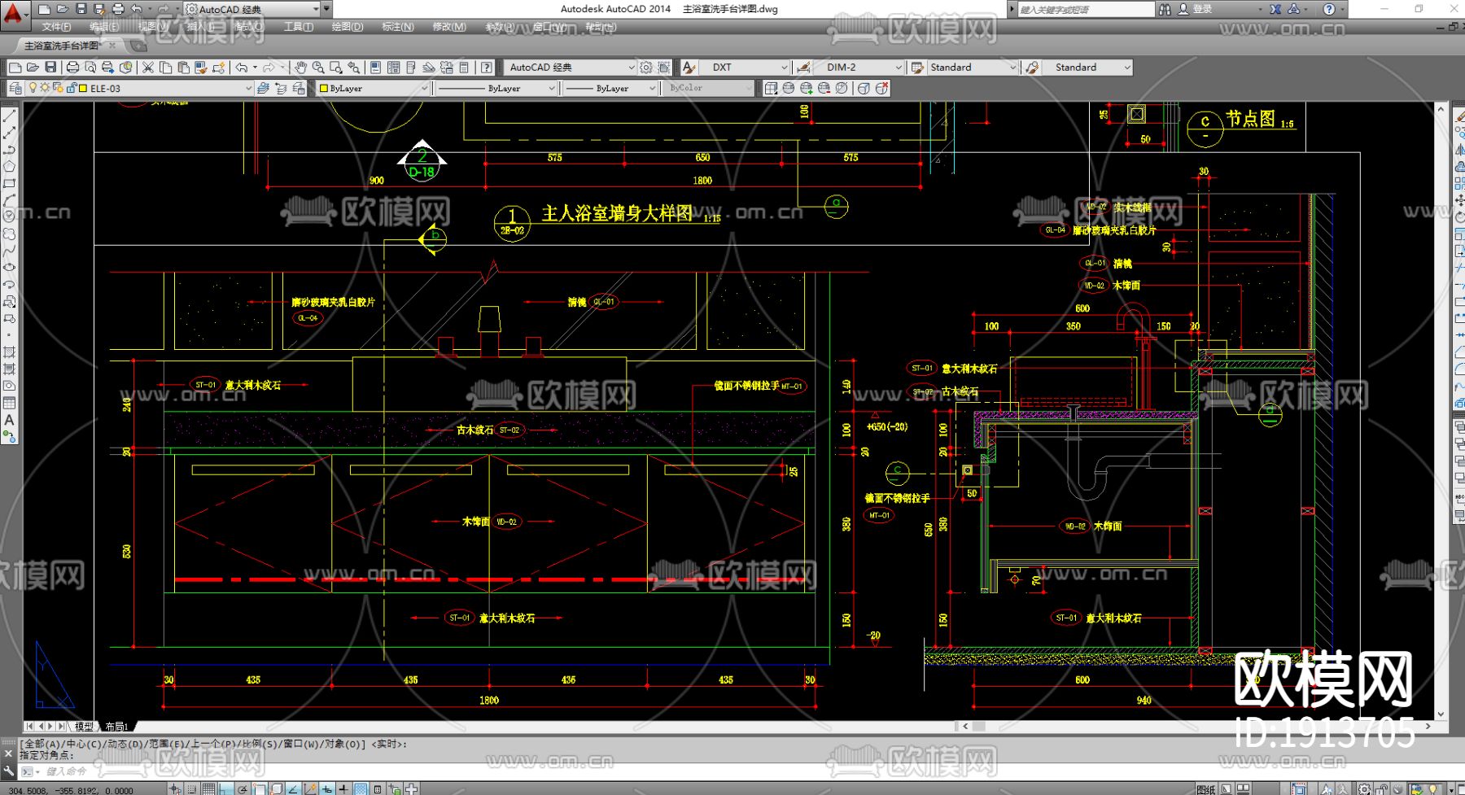Expand the ELE-03 layer dropdown
The width and height of the screenshot is (1465, 795).
pyautogui.click(x=248, y=88)
